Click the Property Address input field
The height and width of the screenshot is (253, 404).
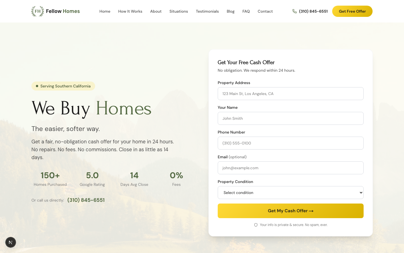tap(291, 94)
